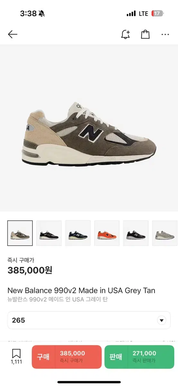178x387 pixels.
Task: Select the black shoe thumbnail
Action: [x=49, y=233]
